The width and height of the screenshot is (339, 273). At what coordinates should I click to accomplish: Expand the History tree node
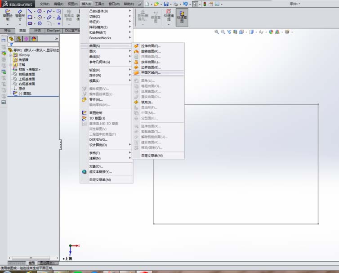tap(10, 55)
